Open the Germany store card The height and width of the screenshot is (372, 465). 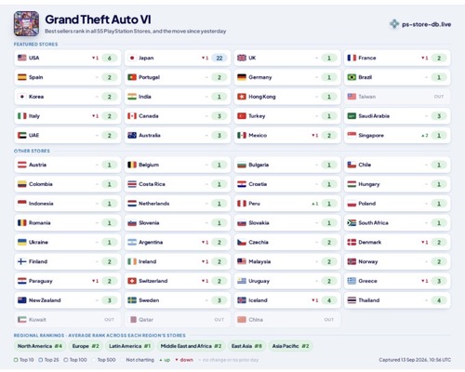(x=287, y=77)
